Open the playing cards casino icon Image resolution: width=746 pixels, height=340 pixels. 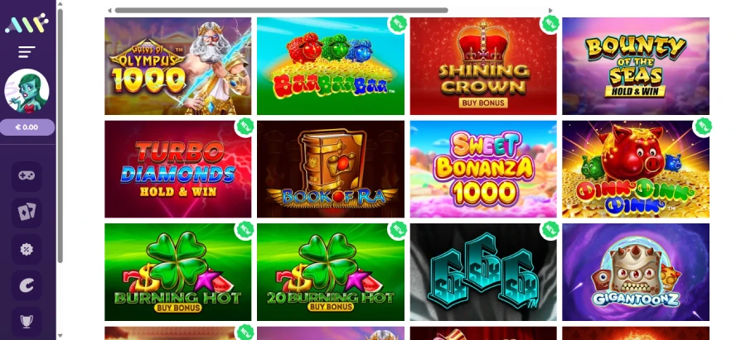click(27, 213)
